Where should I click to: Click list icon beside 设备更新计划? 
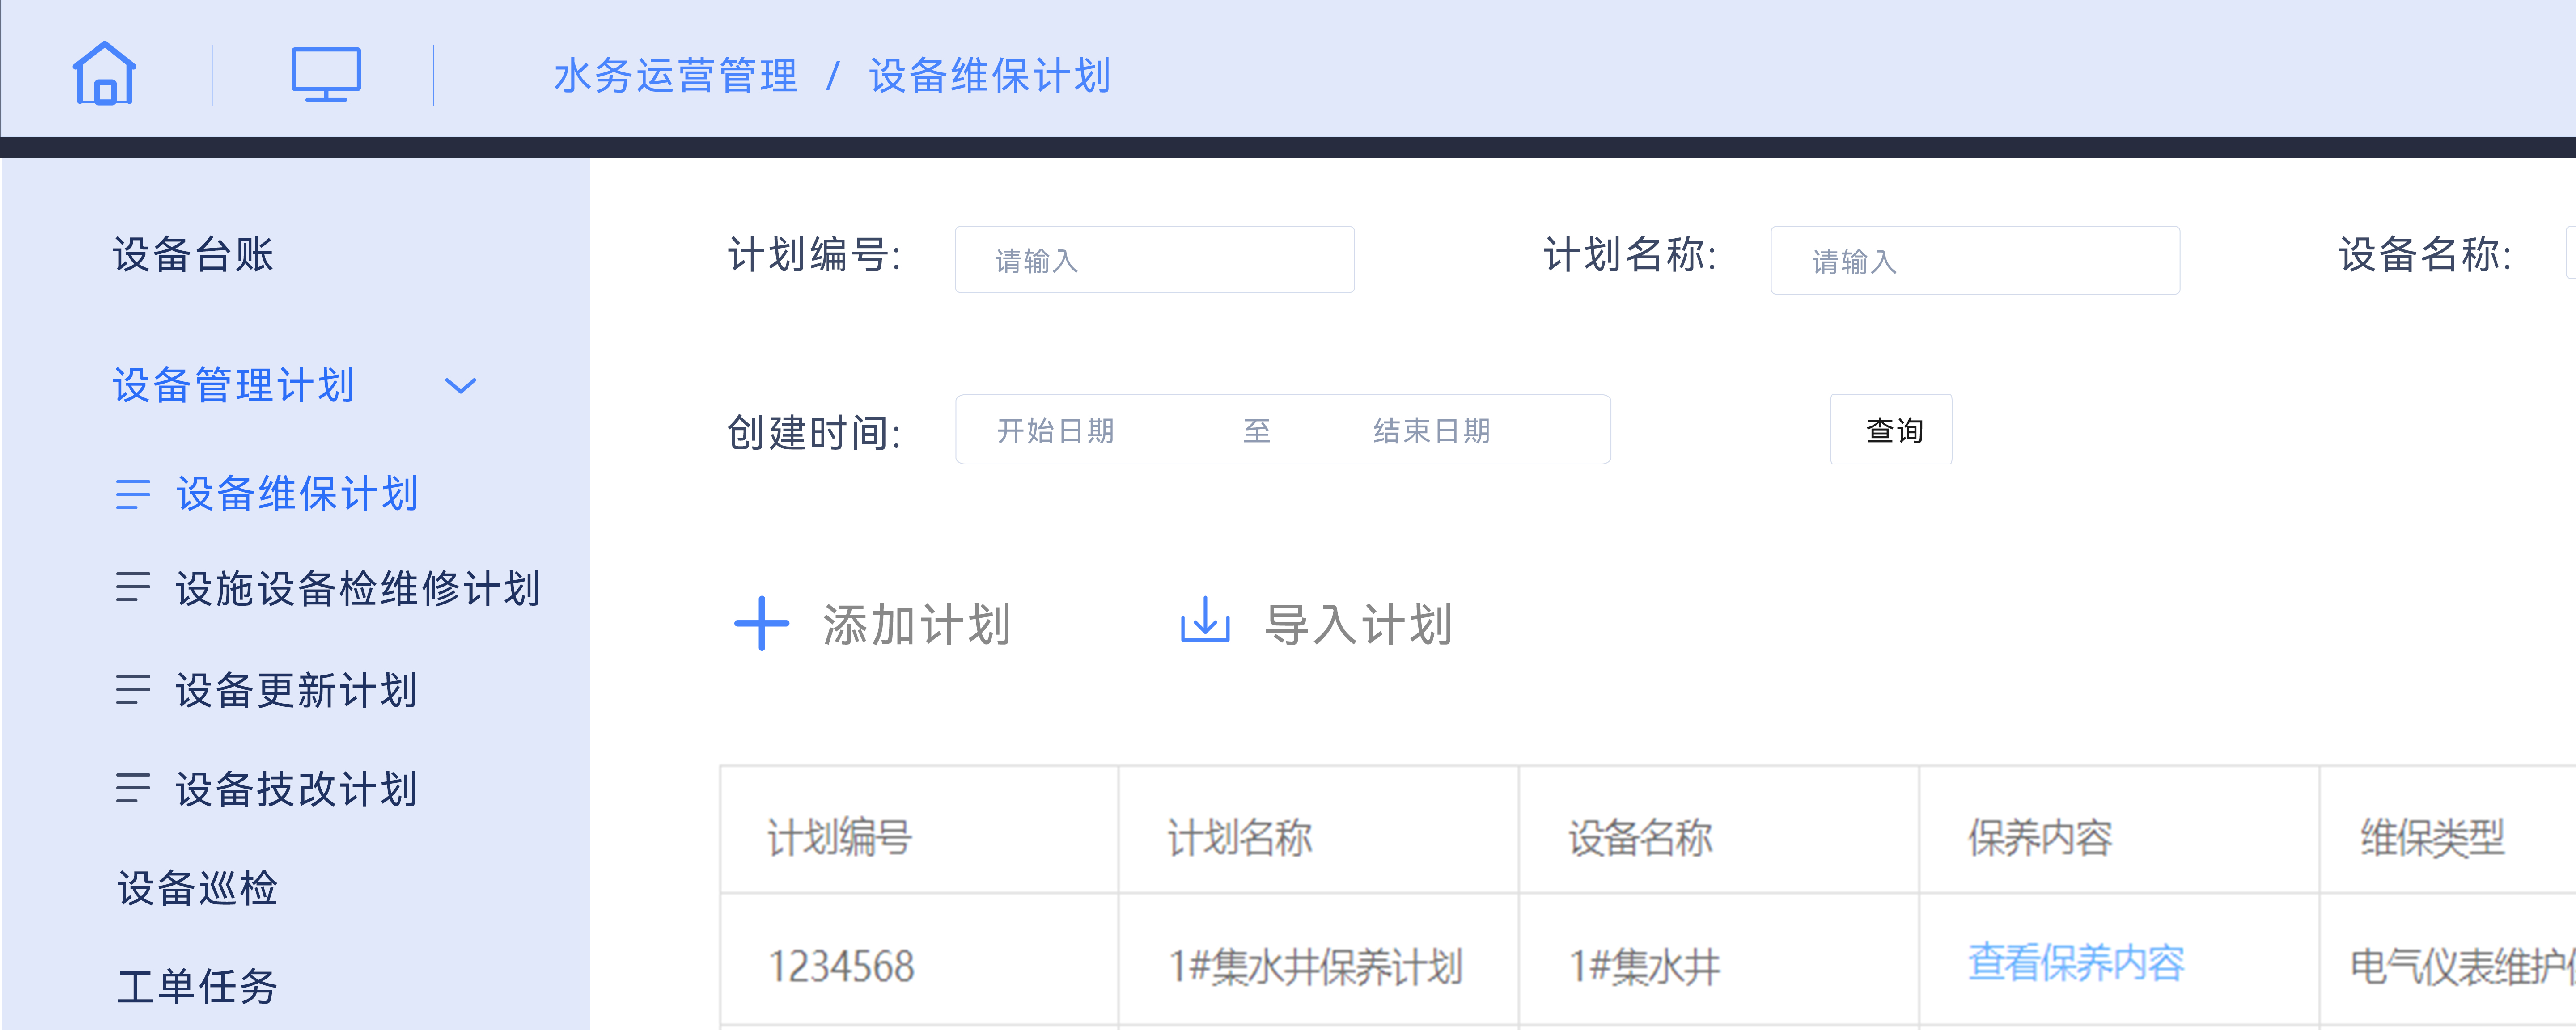[133, 690]
